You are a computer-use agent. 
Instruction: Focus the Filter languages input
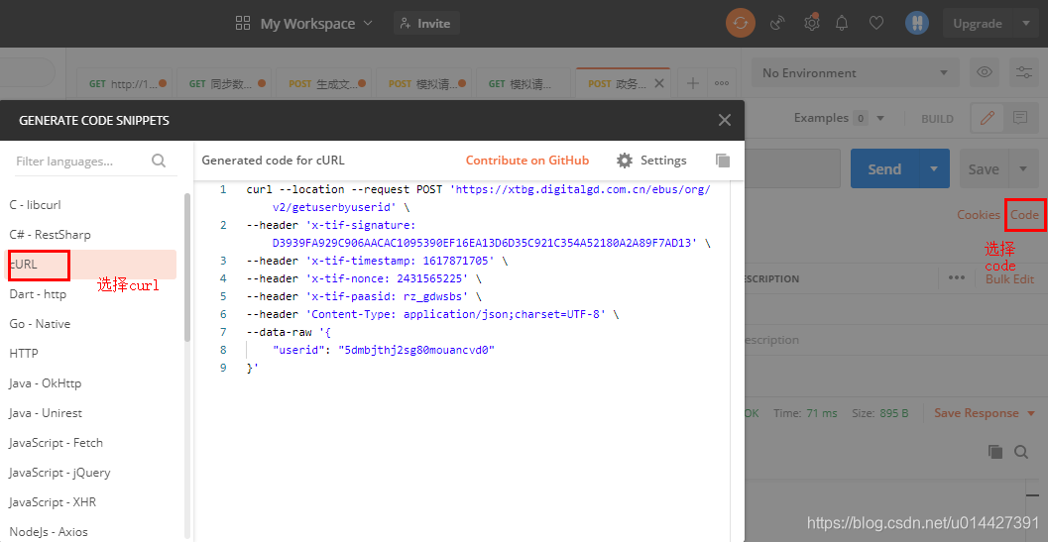coord(93,162)
